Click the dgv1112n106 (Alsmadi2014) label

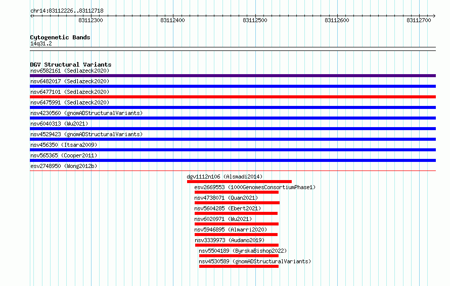224,177
